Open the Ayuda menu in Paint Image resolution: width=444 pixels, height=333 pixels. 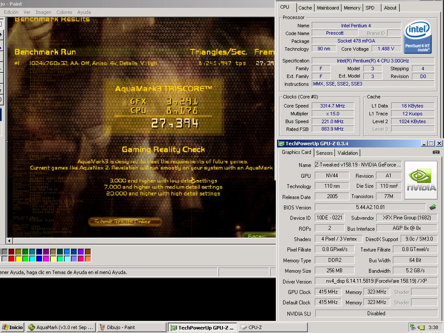coord(84,12)
